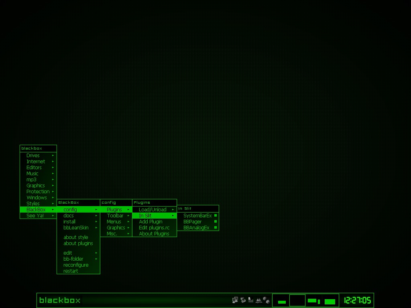This screenshot has width=411, height=308.
Task: Open the docs entry in BlackBox menu
Action: pyautogui.click(x=78, y=215)
